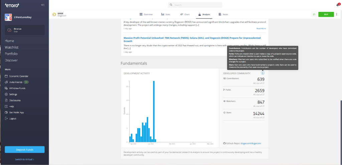The image size is (342, 165).
Task: Click into the Search field
Action: [195, 5]
